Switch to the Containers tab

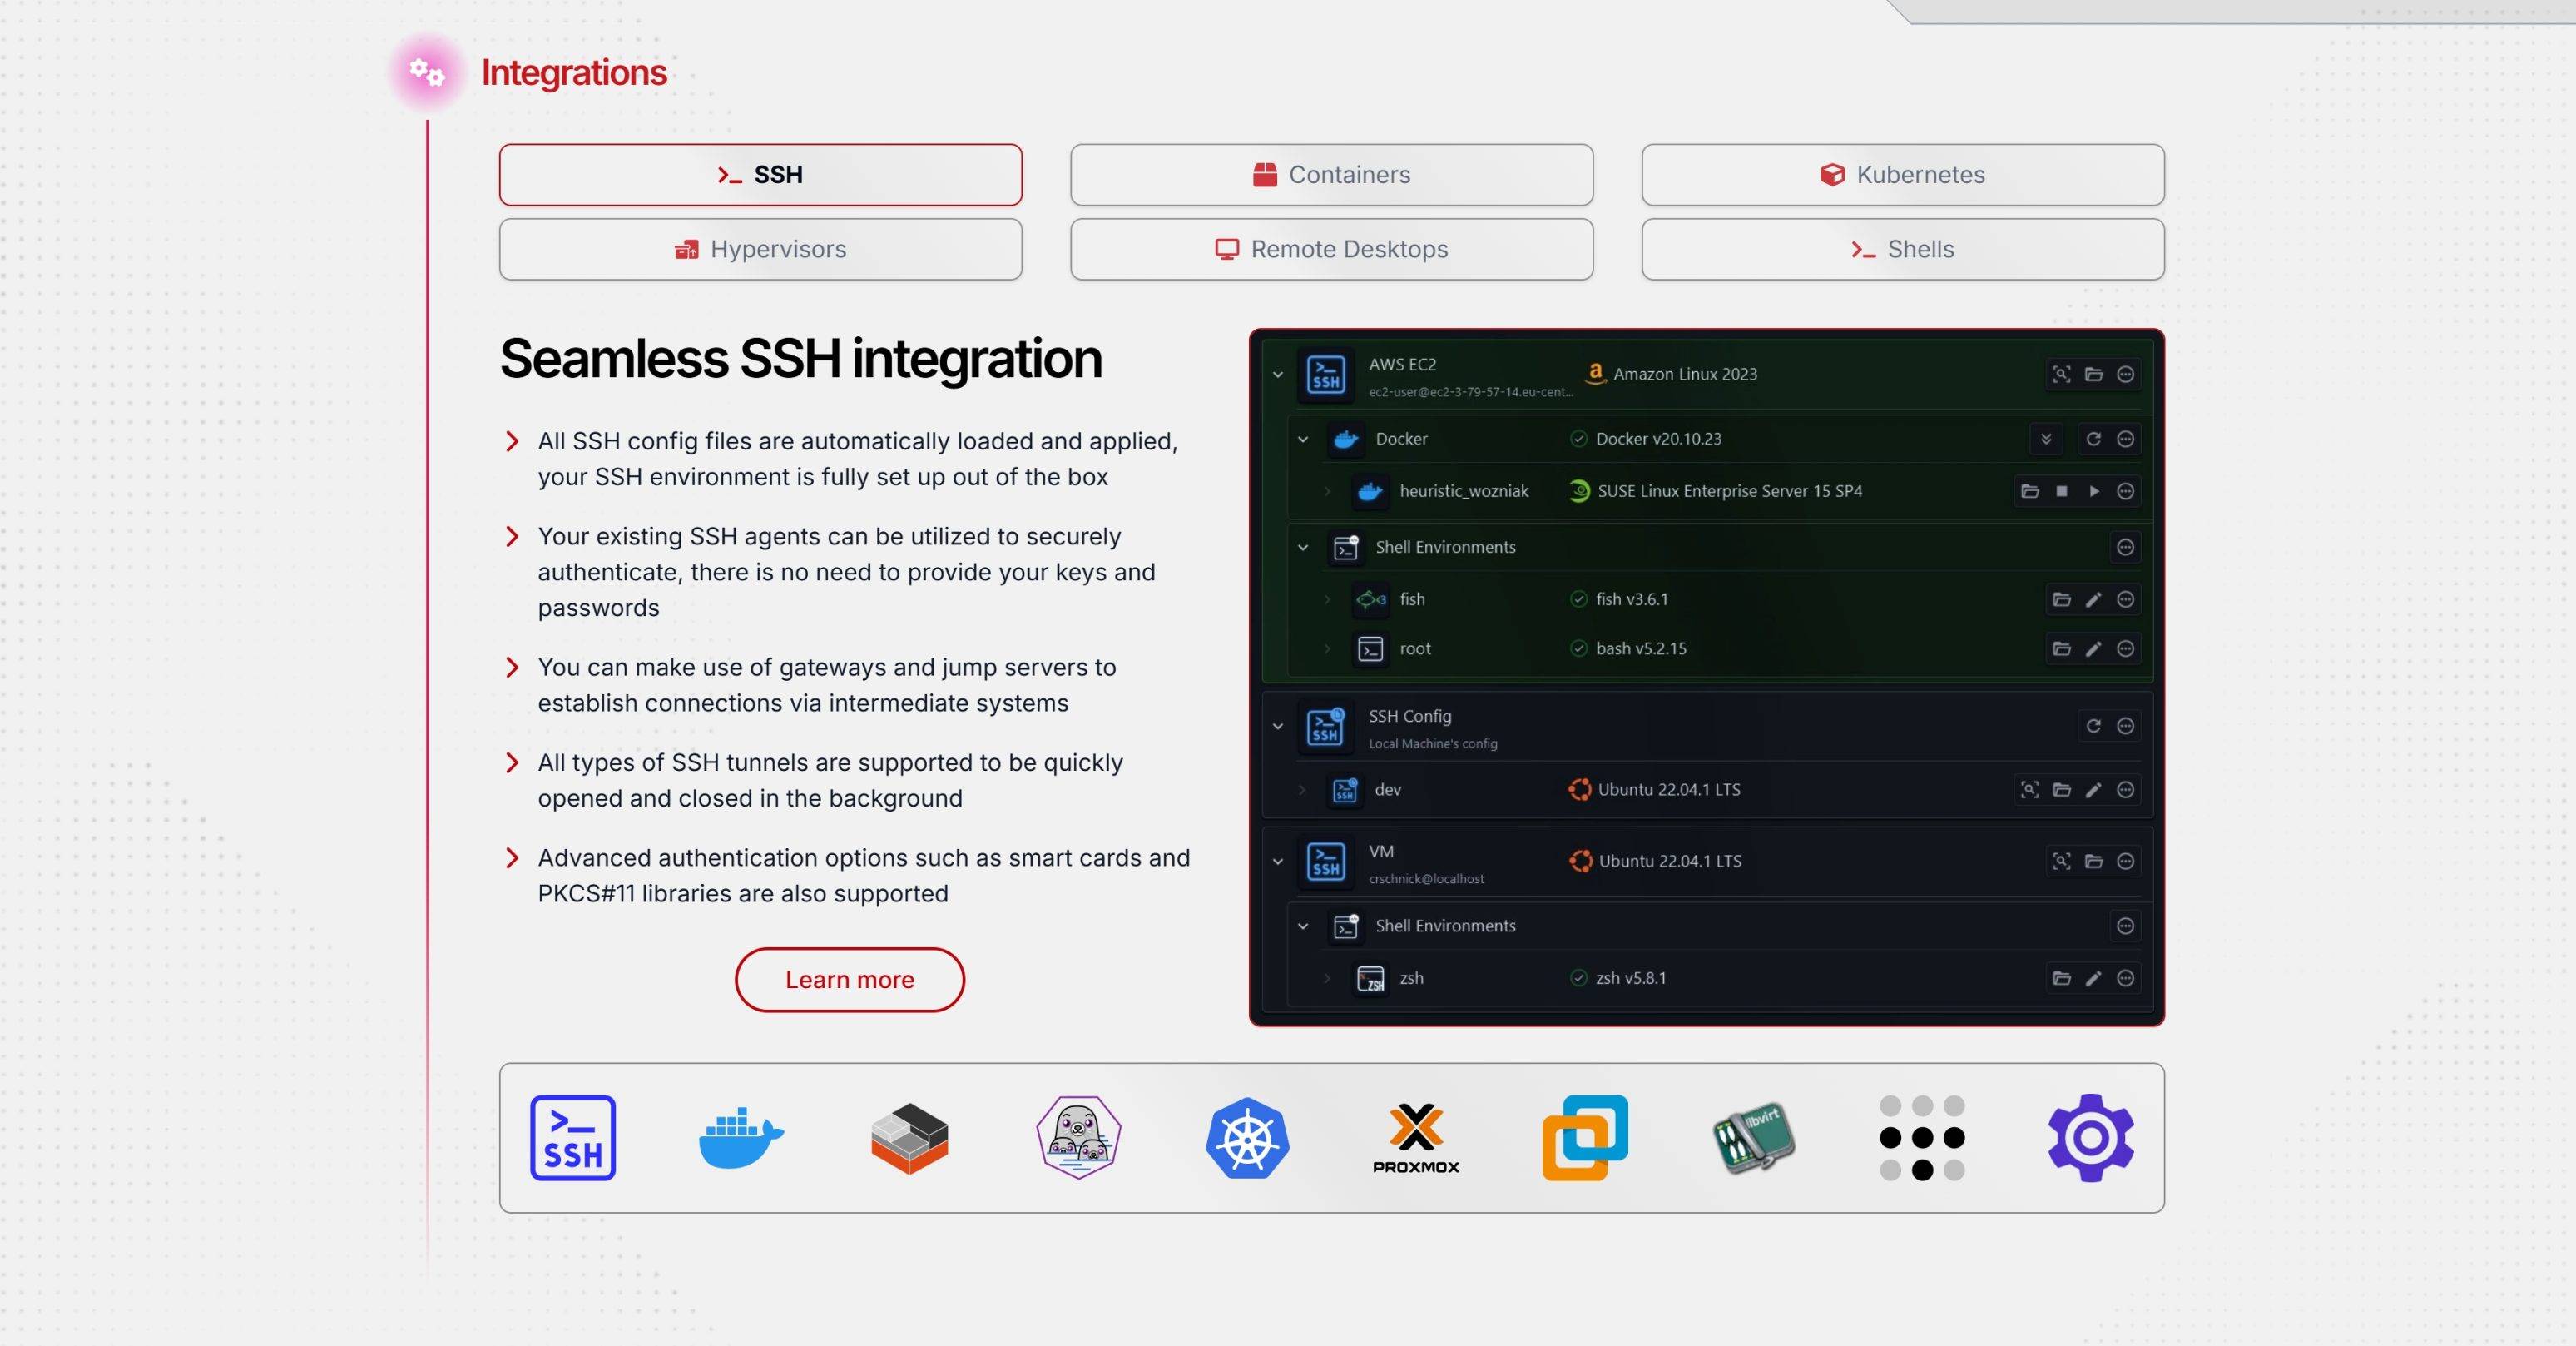1331,175
